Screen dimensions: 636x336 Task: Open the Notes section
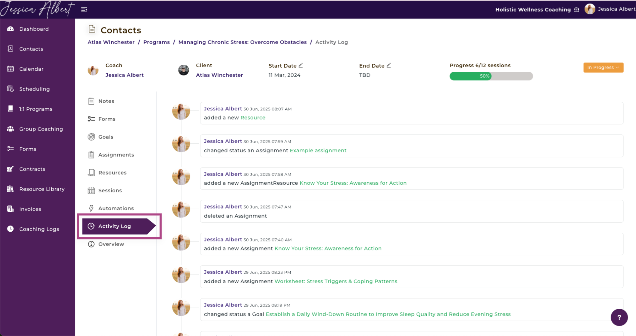pos(106,101)
